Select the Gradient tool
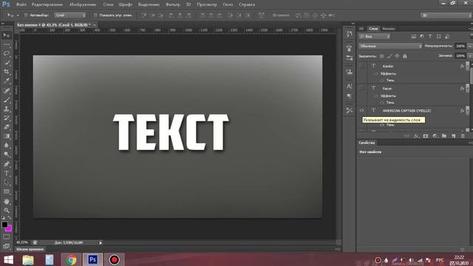Image resolution: width=473 pixels, height=266 pixels. pos(7,136)
